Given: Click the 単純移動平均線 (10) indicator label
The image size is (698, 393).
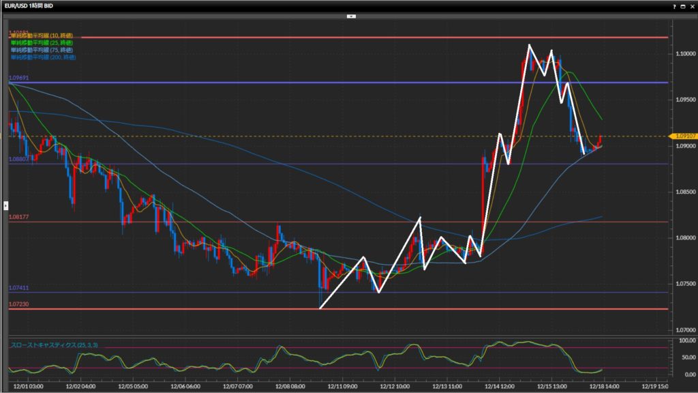Looking at the screenshot, I should click(42, 35).
